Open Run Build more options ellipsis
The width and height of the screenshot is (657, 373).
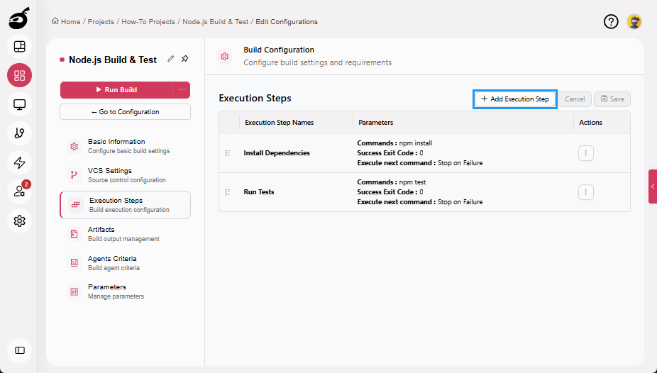182,89
